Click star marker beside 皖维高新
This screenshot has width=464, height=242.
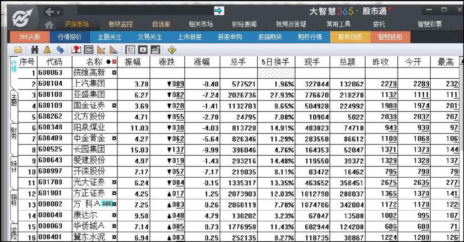(114, 73)
